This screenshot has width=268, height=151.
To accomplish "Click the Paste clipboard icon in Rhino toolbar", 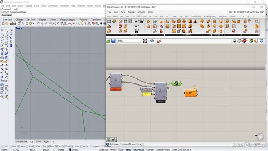I will pyautogui.click(x=31, y=23).
